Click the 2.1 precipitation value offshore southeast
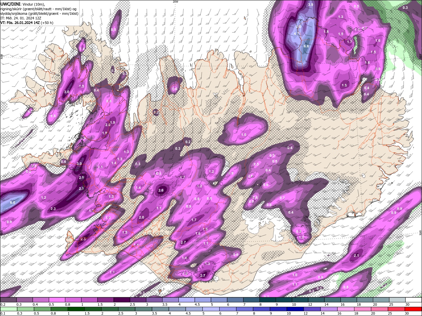Screen dimensions: 422x316 coord(356,255)
